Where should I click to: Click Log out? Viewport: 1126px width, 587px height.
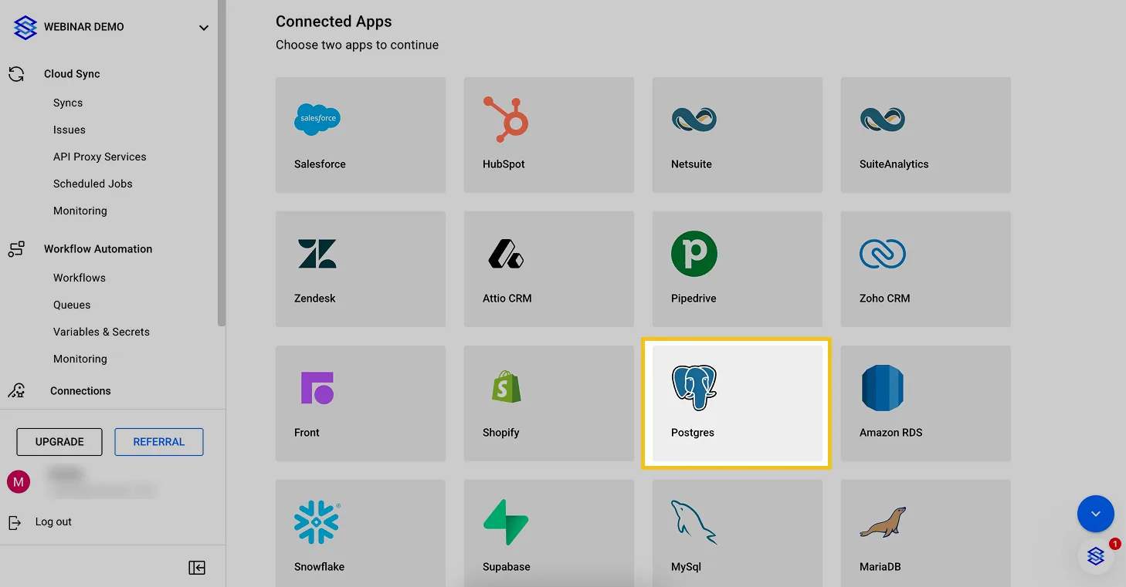click(x=53, y=521)
